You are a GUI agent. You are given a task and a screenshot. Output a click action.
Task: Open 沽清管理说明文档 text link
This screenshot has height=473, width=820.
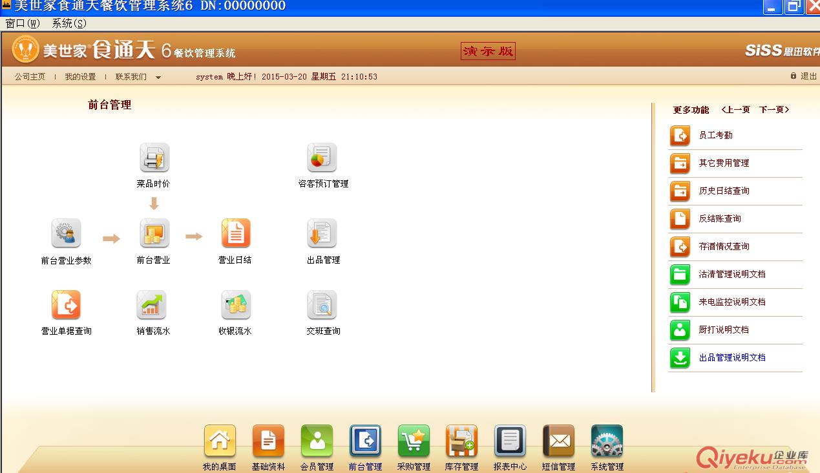732,275
